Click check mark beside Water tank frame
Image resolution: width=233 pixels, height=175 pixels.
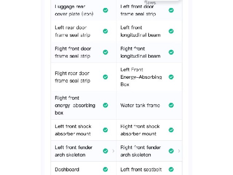(x=171, y=105)
